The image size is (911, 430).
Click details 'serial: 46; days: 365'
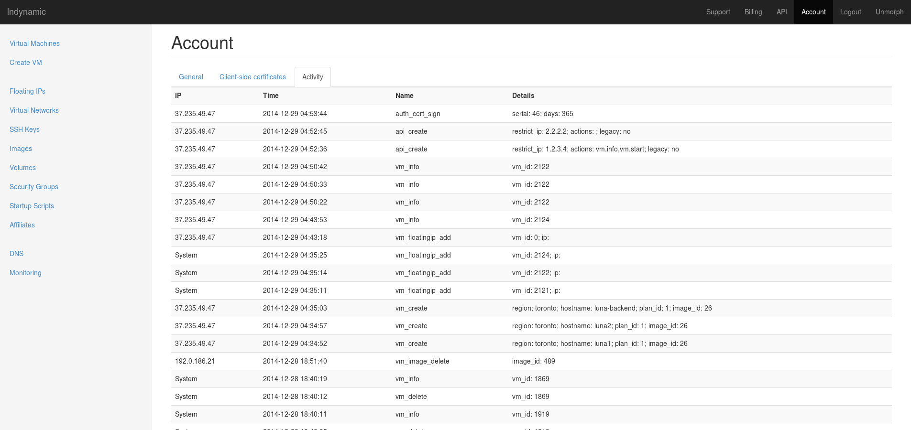tap(542, 114)
